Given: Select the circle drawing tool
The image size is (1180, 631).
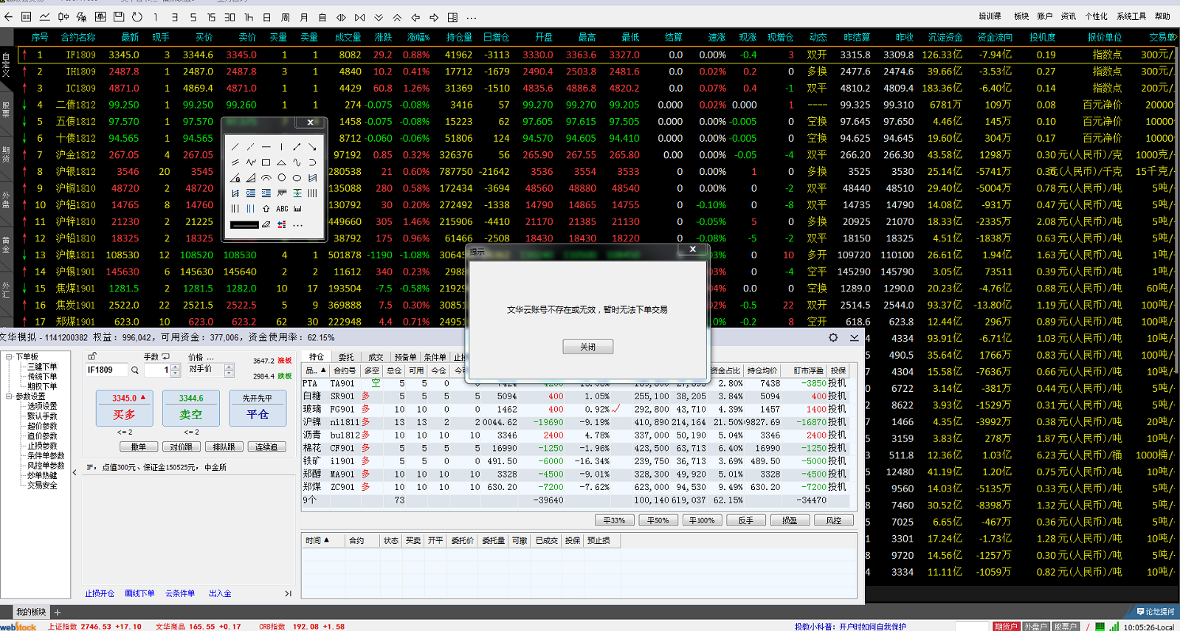Looking at the screenshot, I should (x=281, y=178).
